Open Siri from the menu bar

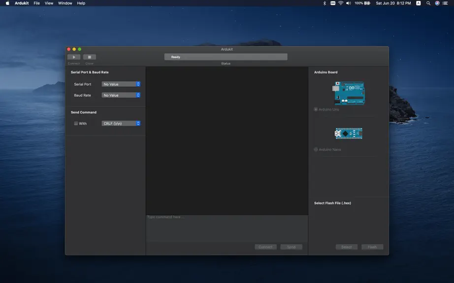437,3
